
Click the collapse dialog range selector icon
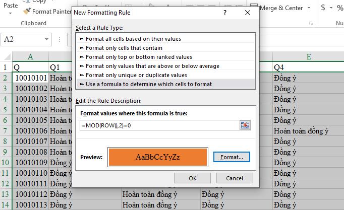pos(245,125)
